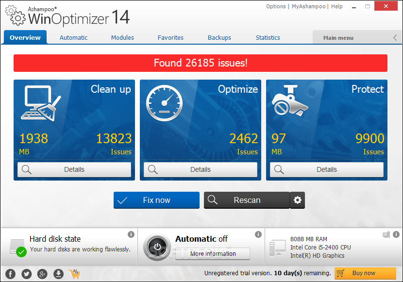Image resolution: width=403 pixels, height=282 pixels.
Task: Click the Google Plus icon
Action: coord(42,274)
